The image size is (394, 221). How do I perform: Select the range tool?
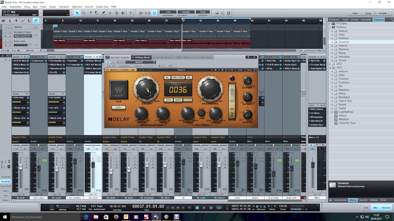tap(83, 13)
